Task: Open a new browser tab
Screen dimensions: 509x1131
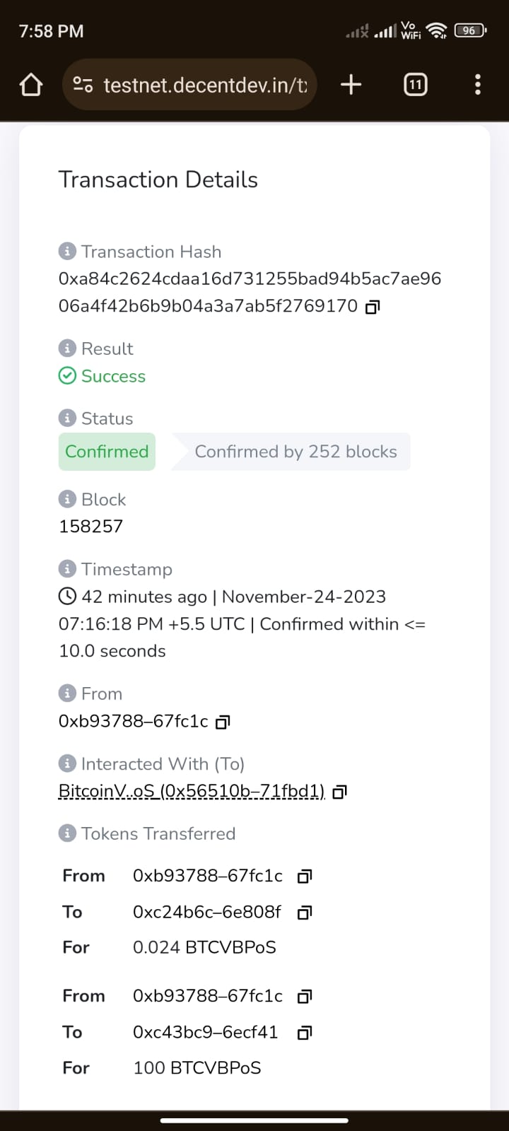Action: click(351, 85)
